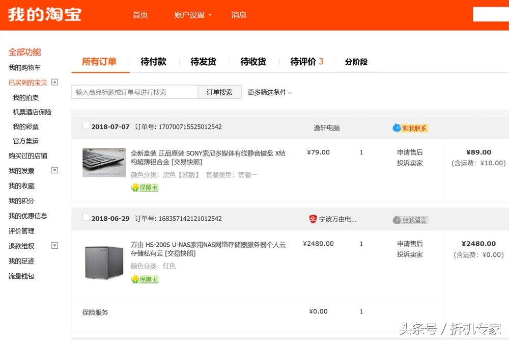Open the SONY keyboard product thumbnail
The width and height of the screenshot is (509, 340).
(104, 163)
